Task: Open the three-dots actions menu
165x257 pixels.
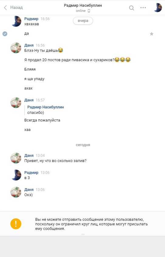Action: click(x=143, y=8)
